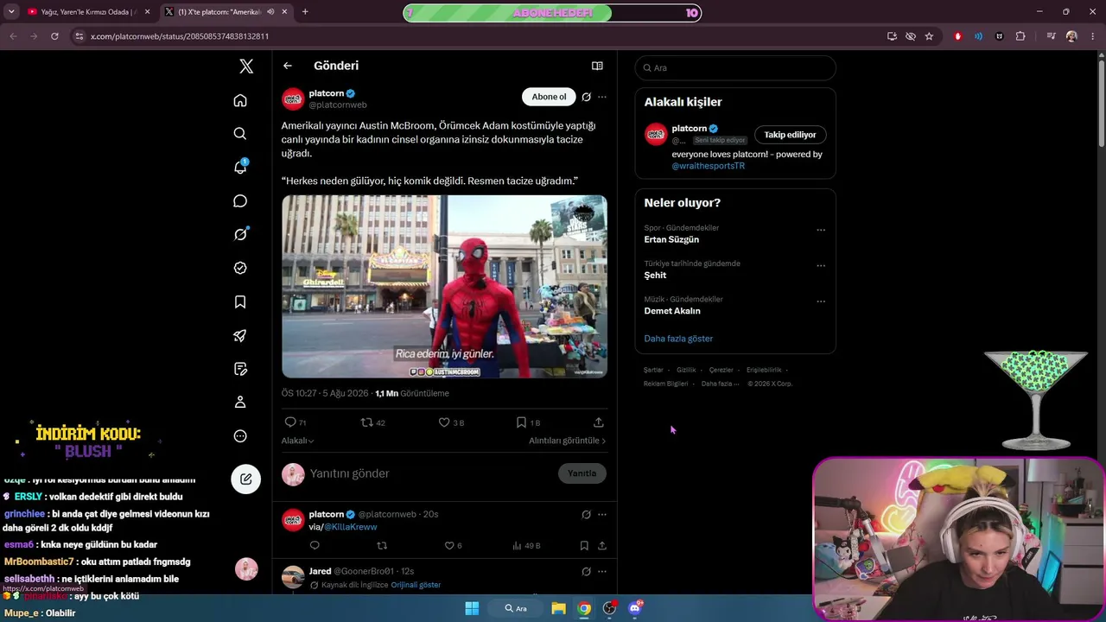Open the Profile icon in sidebar
Screen dimensions: 1106x622
click(x=240, y=402)
